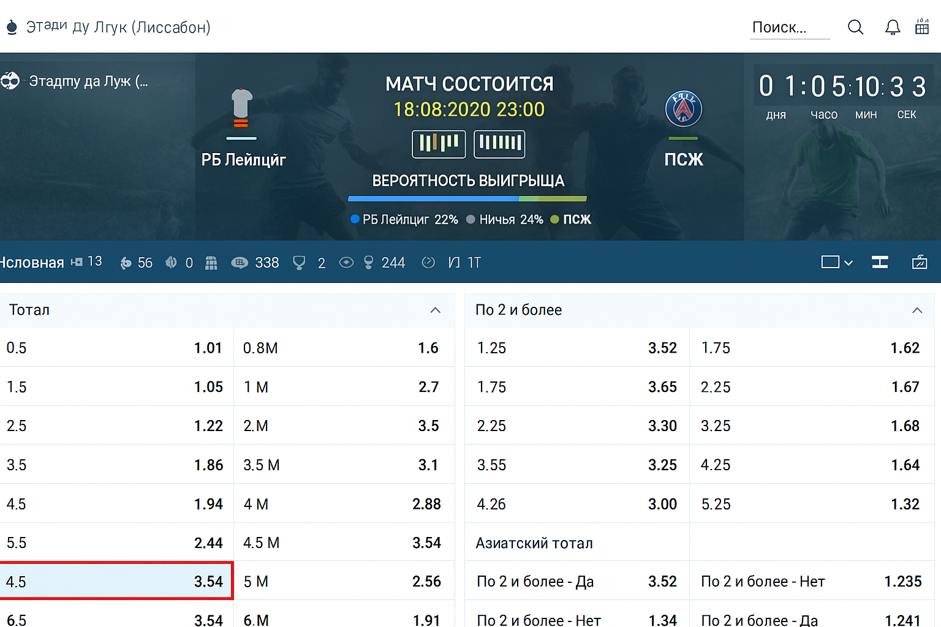941x627 pixels.
Task: Toggle the second team form indicator bars
Action: point(499,144)
